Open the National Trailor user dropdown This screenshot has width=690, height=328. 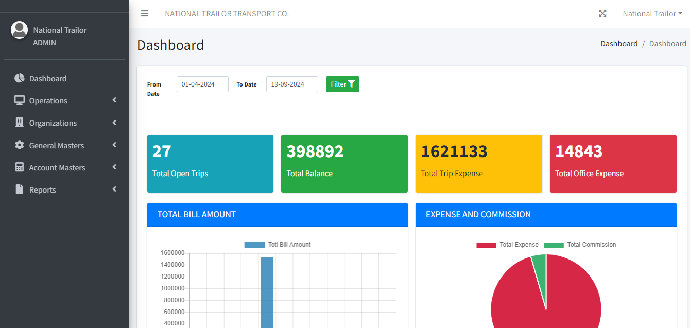coord(652,14)
